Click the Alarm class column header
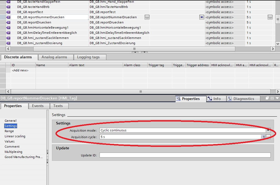Screen dimensions: 280x185 (135, 65)
